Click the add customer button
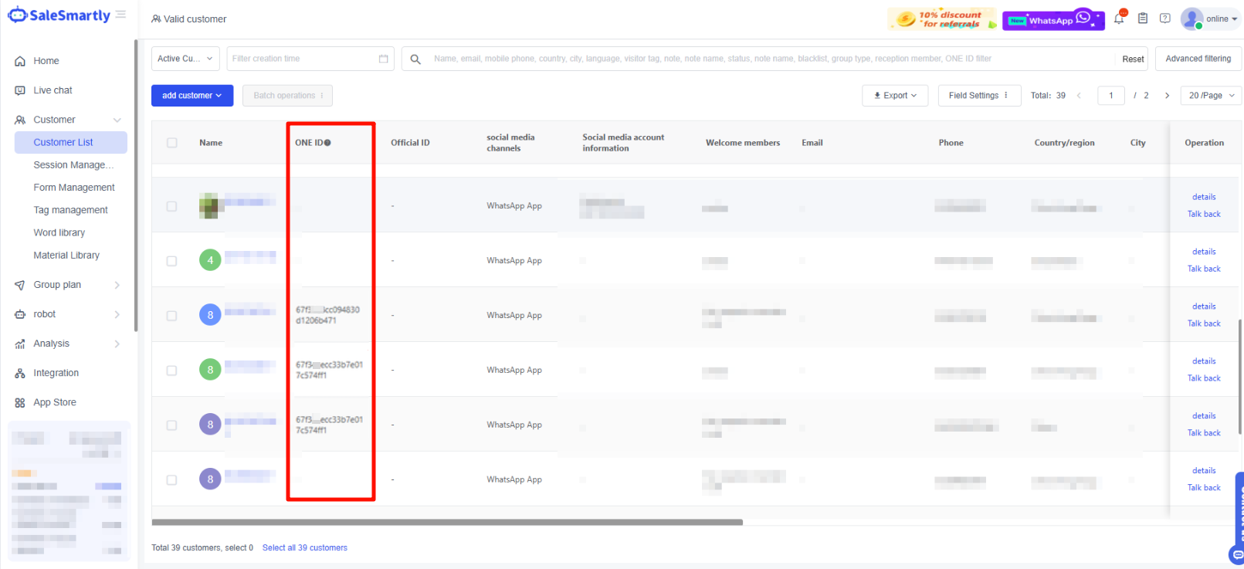The image size is (1244, 569). pyautogui.click(x=192, y=96)
